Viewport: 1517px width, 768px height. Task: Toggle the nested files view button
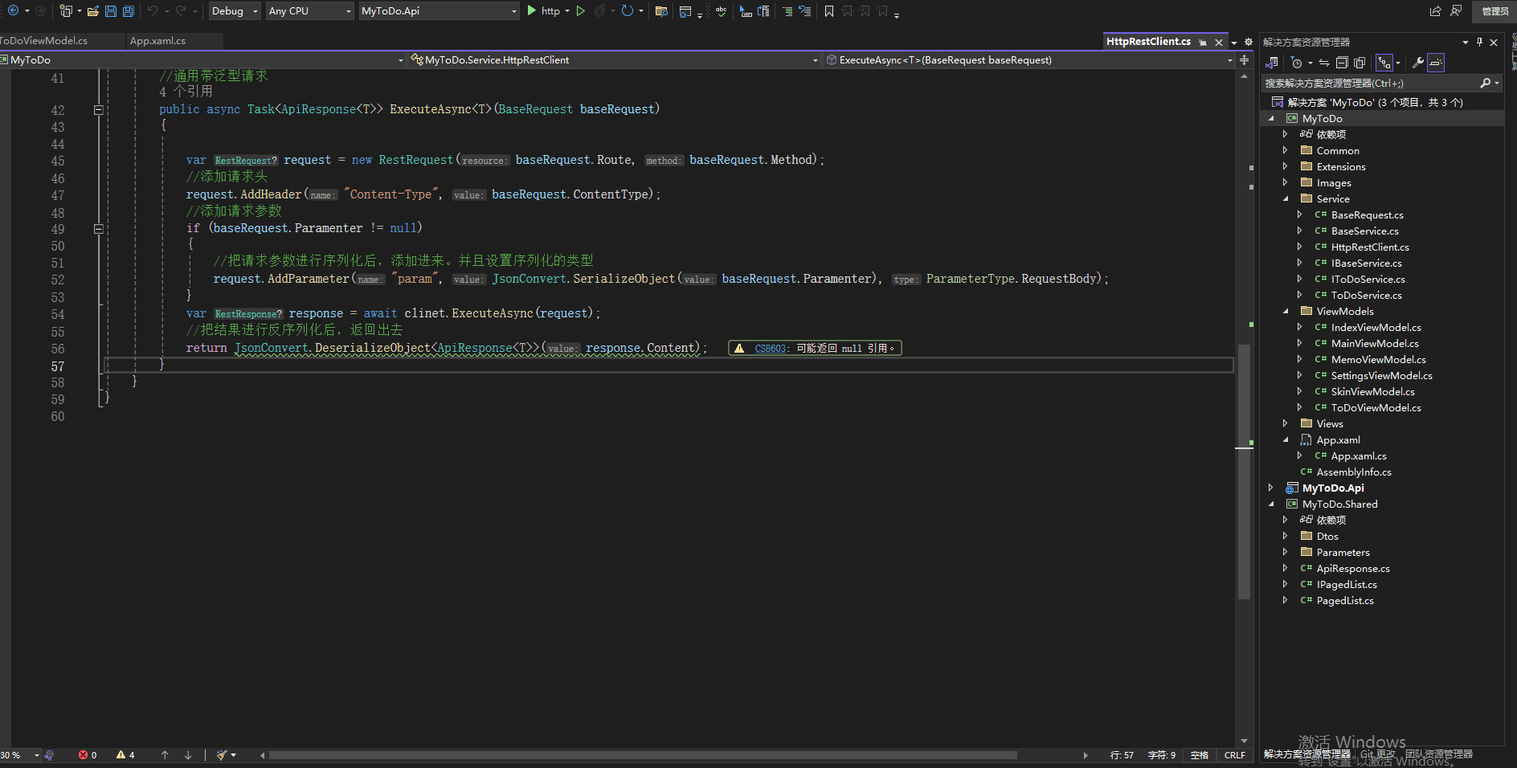pyautogui.click(x=1384, y=63)
